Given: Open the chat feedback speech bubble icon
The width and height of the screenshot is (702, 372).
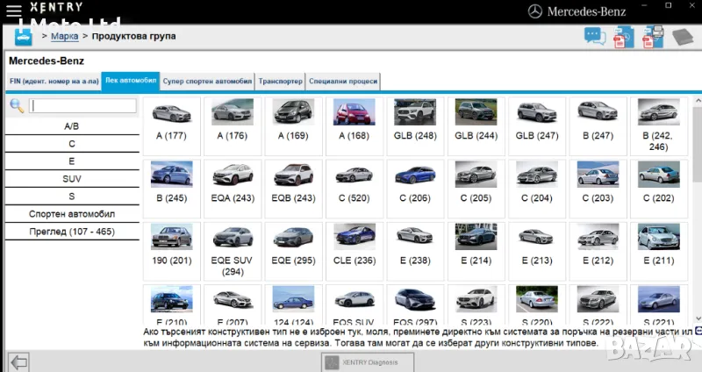Looking at the screenshot, I should [595, 37].
